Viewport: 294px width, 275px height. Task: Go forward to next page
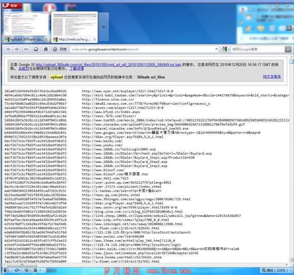coord(17,49)
